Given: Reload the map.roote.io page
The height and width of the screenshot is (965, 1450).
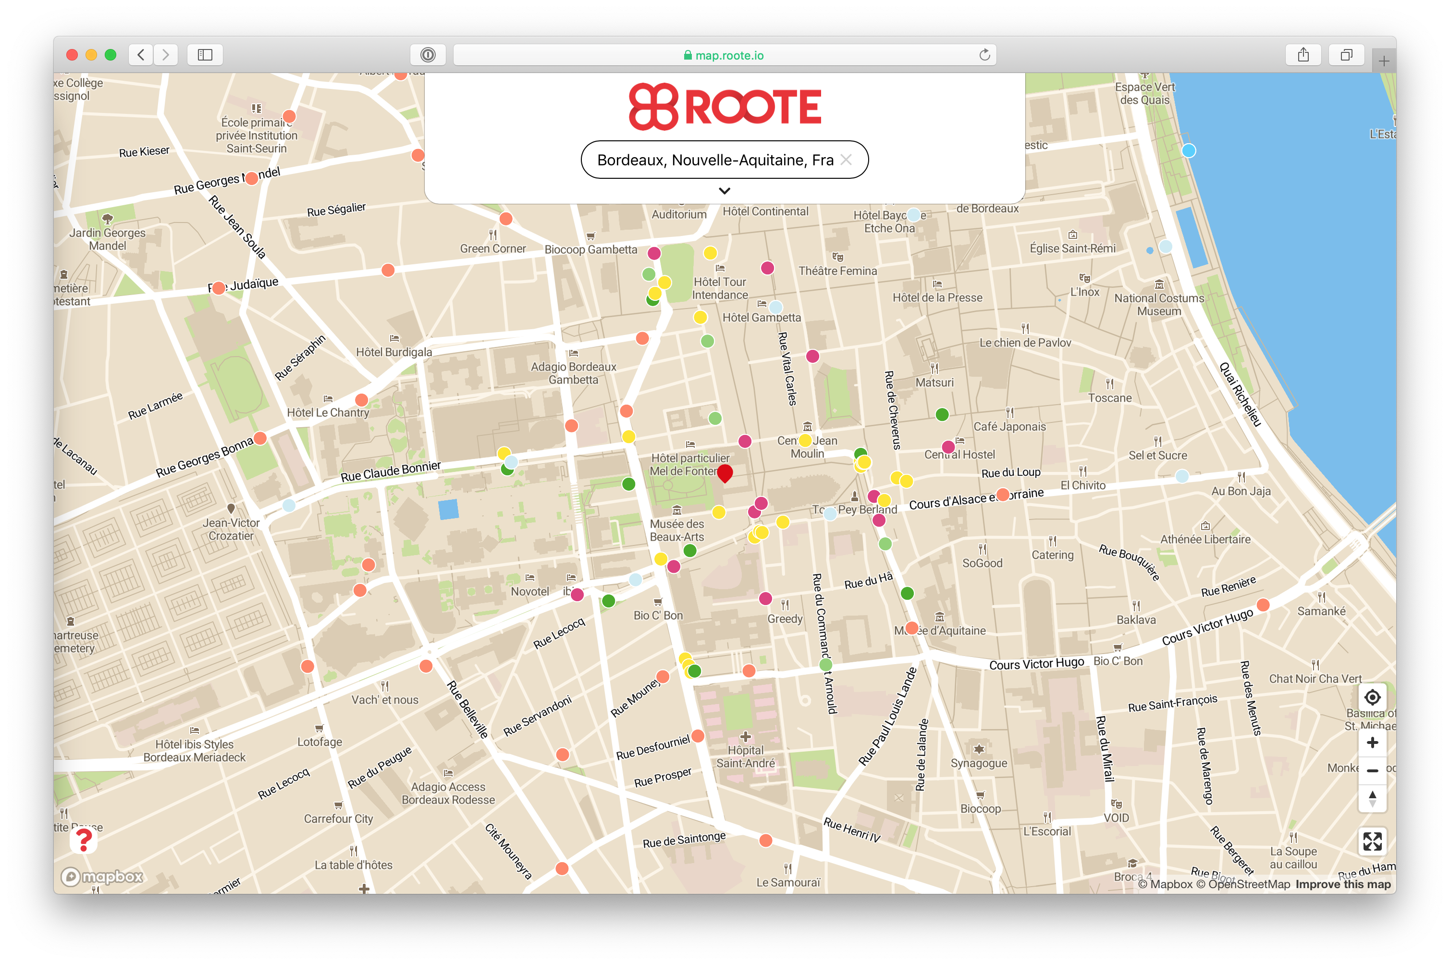Looking at the screenshot, I should pos(984,55).
